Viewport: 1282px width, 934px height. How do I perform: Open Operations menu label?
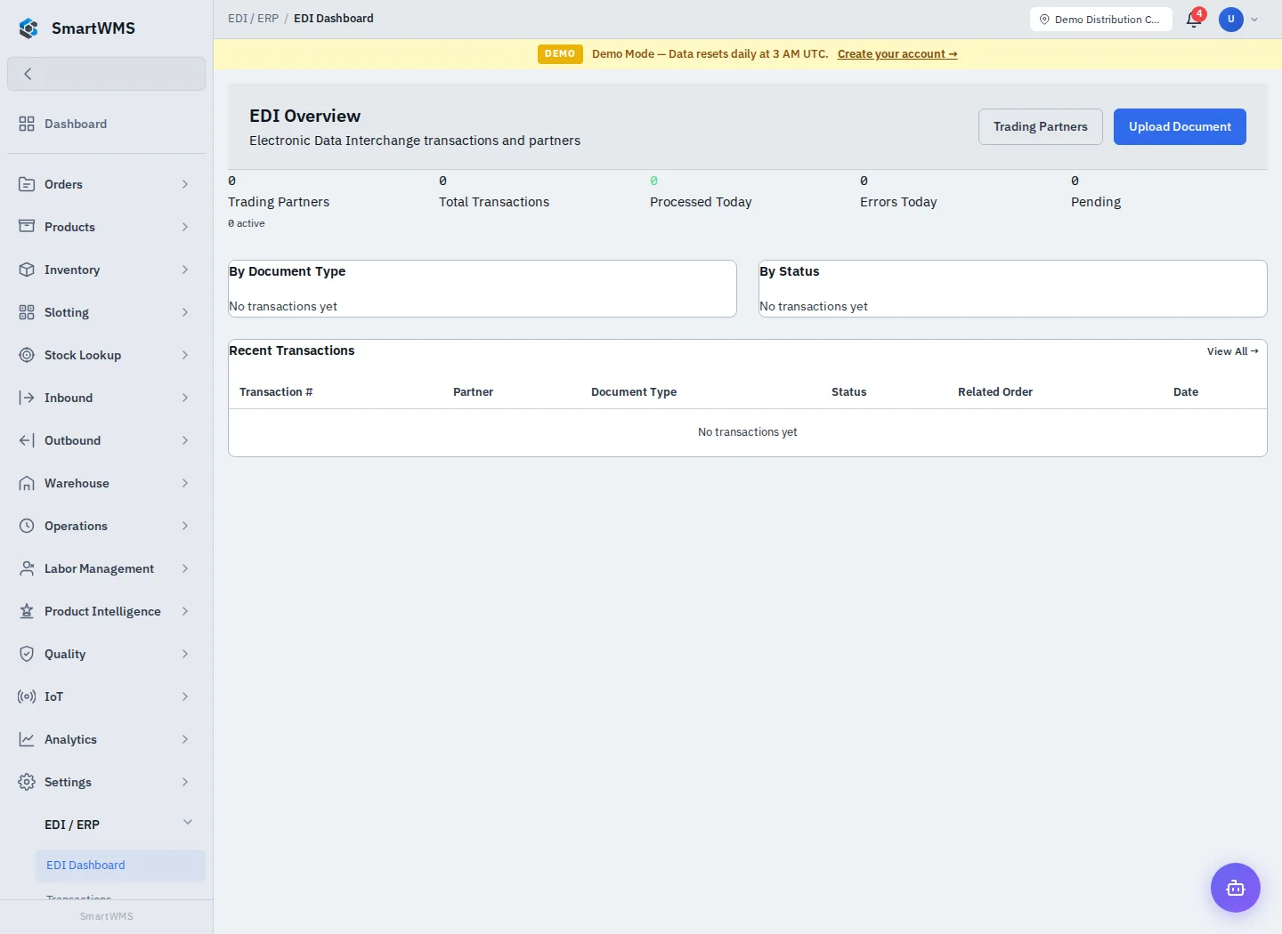click(x=76, y=526)
